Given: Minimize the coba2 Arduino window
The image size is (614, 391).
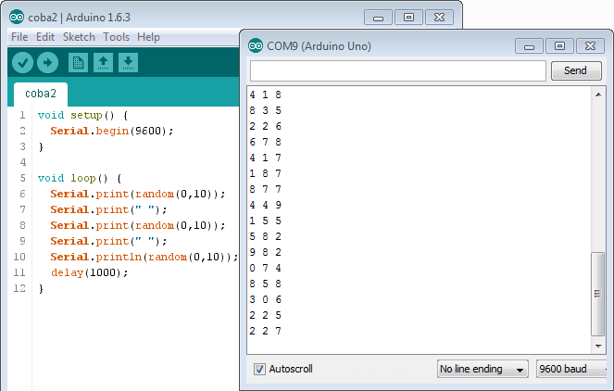Looking at the screenshot, I should tap(378, 18).
